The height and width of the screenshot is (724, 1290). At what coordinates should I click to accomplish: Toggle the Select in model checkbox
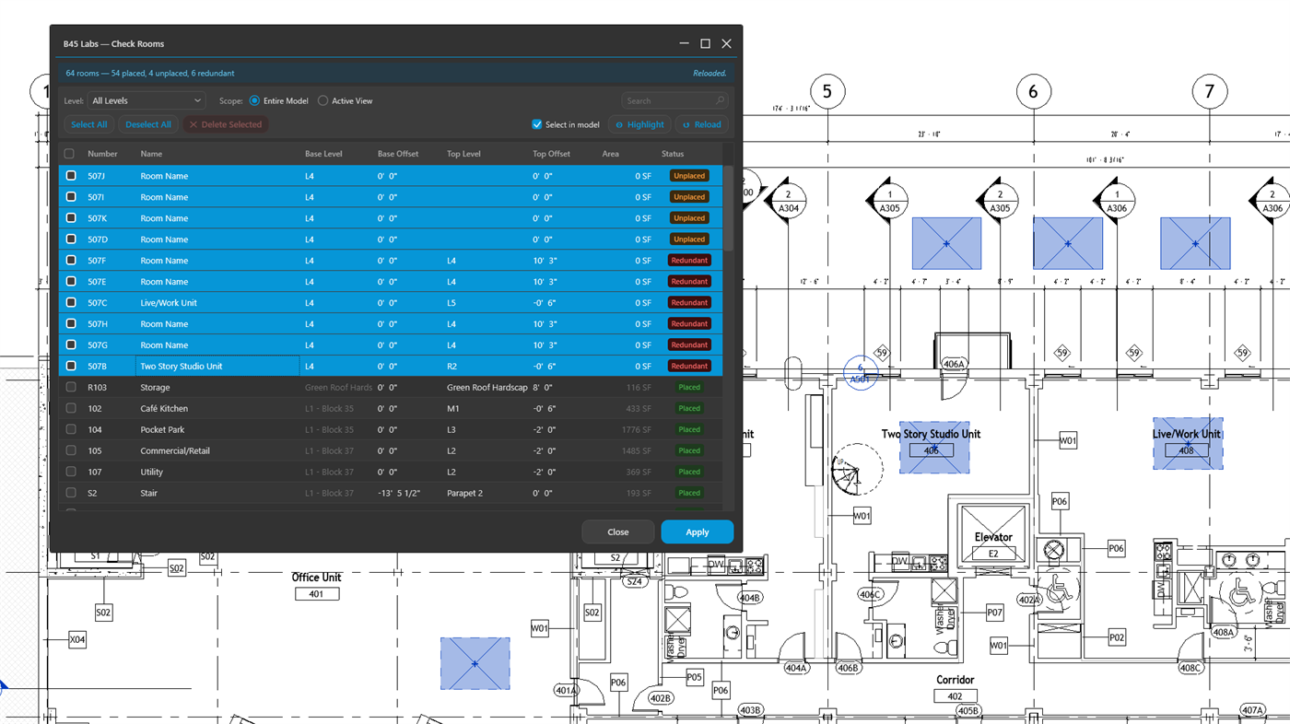click(537, 124)
